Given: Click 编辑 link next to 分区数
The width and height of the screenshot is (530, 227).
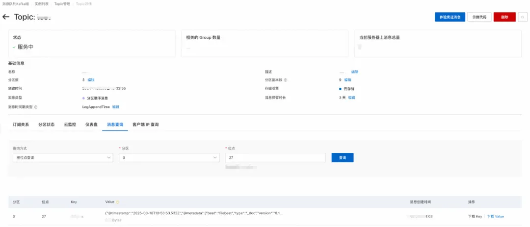Looking at the screenshot, I should (x=91, y=80).
